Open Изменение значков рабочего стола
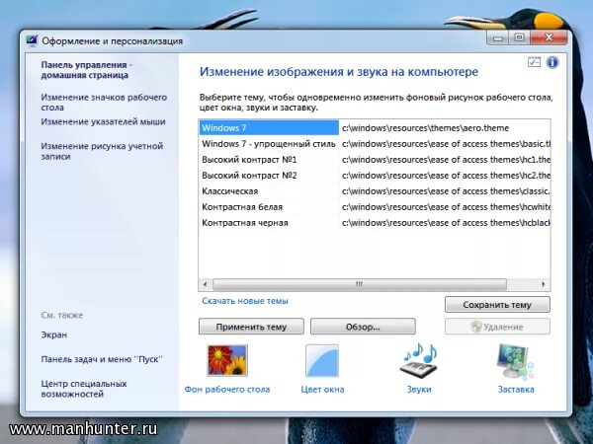The image size is (593, 444). (x=104, y=103)
